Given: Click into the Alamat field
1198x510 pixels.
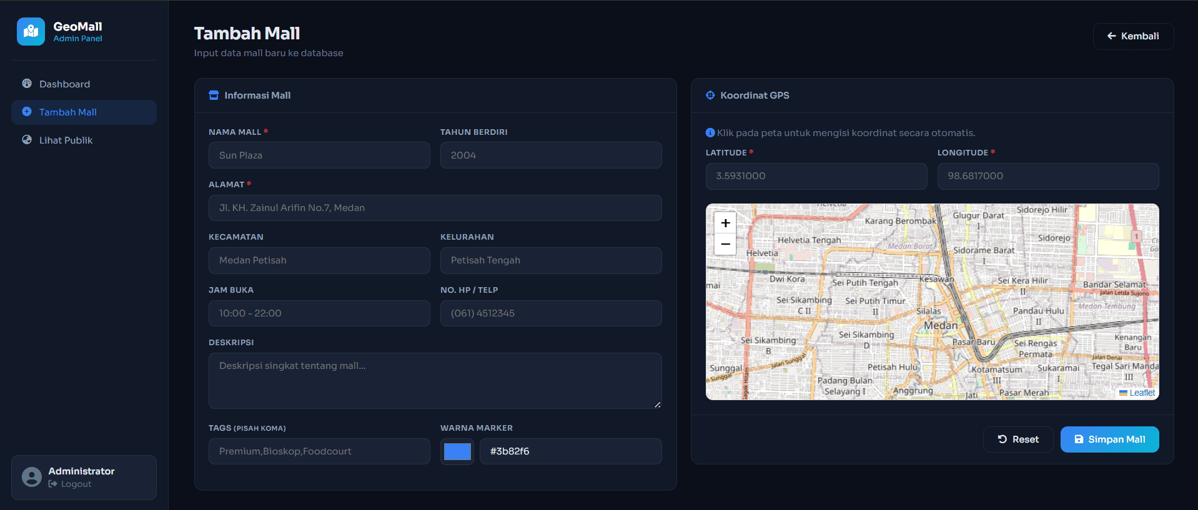Looking at the screenshot, I should coord(435,208).
